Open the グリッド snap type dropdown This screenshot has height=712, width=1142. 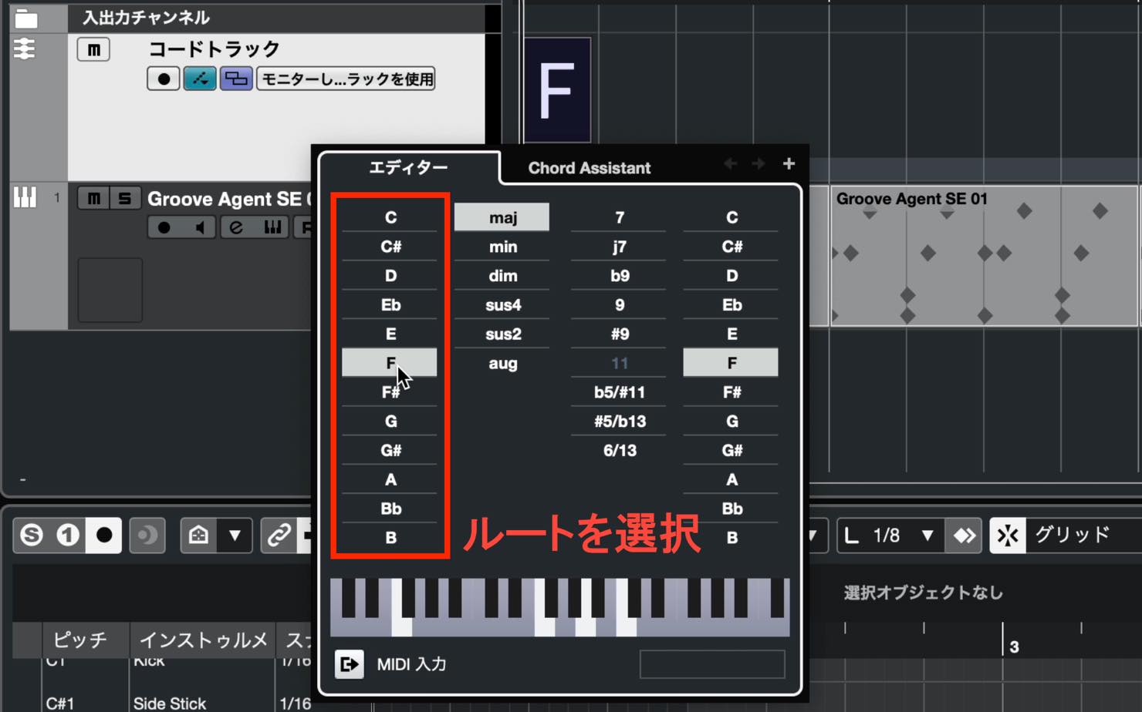click(1084, 536)
